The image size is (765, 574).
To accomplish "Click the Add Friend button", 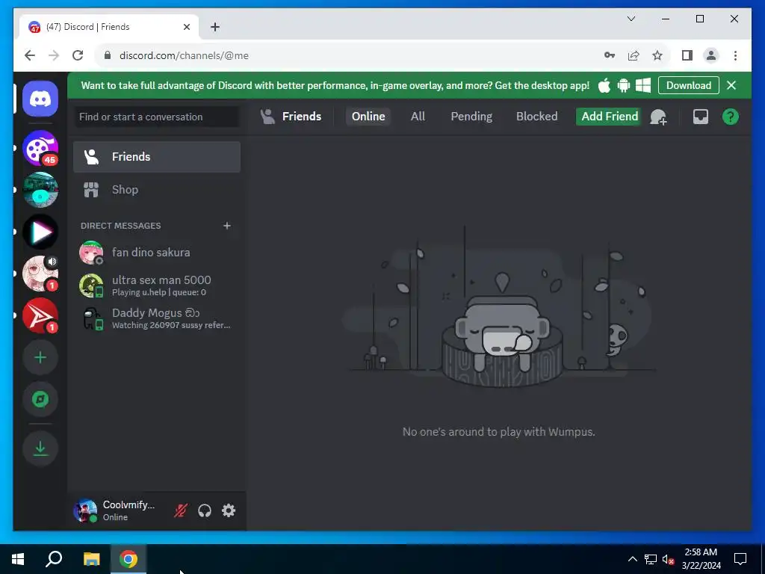I will (610, 117).
